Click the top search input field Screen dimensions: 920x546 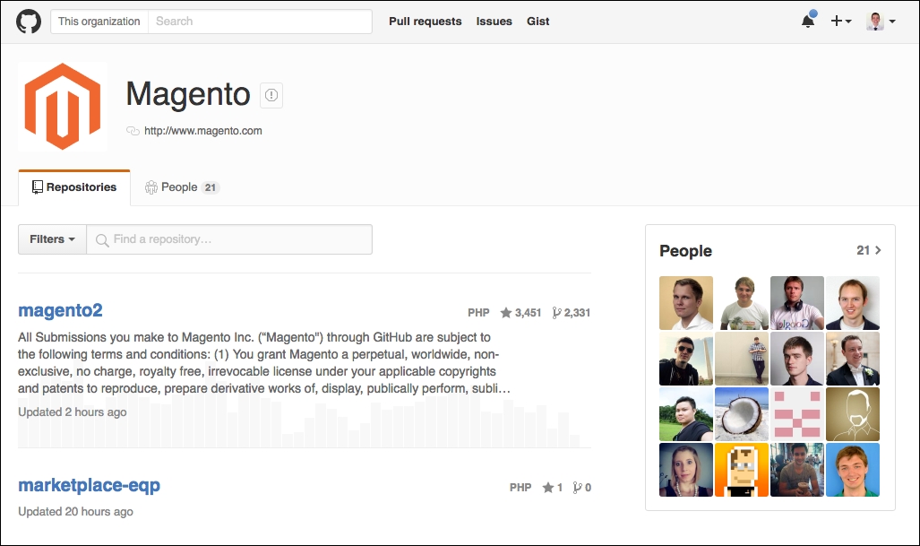260,22
